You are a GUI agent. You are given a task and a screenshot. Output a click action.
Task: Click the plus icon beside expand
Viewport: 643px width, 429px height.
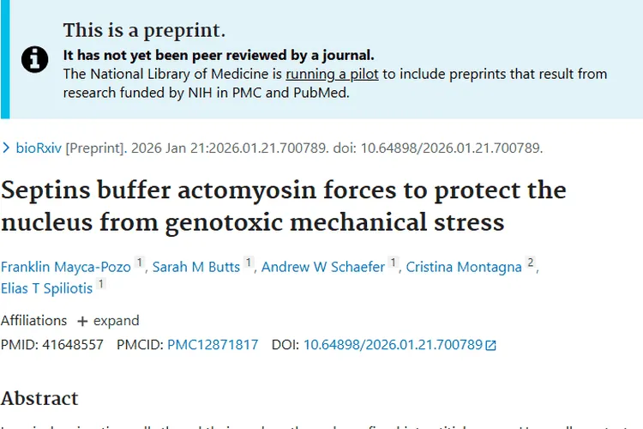click(x=82, y=321)
